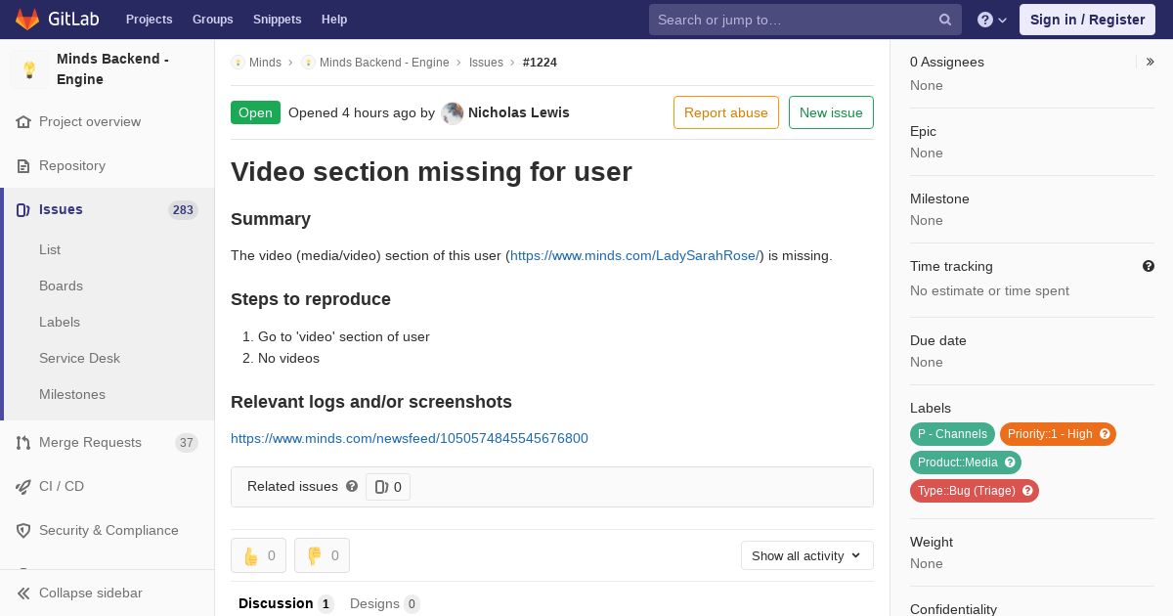
Task: Click Time tracking help icon
Action: click(x=1149, y=266)
